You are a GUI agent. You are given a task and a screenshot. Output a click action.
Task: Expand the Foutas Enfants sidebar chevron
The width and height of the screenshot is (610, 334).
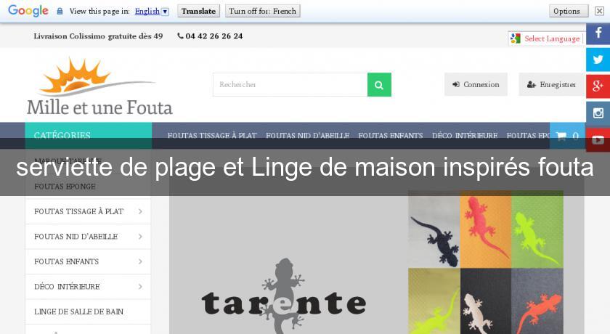[140, 261]
